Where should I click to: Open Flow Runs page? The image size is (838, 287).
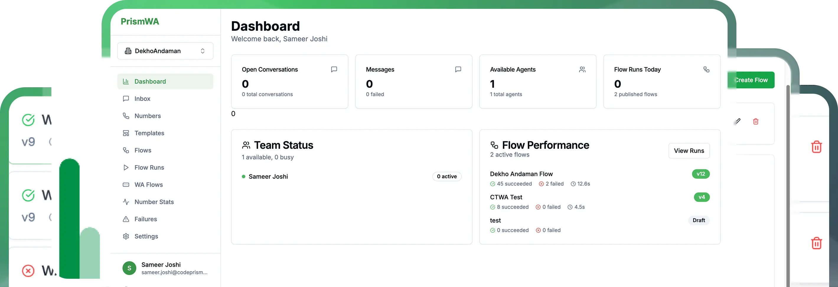tap(165, 168)
